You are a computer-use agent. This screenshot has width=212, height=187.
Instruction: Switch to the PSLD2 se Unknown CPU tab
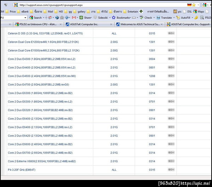[38, 24]
